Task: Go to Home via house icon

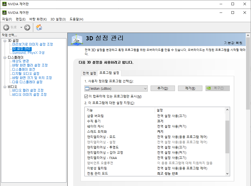Action: (39, 27)
